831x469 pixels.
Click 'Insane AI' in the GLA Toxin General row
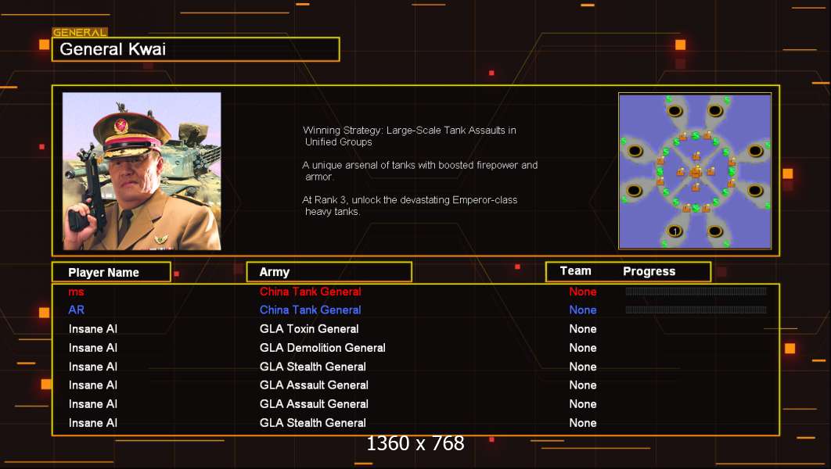[93, 329]
